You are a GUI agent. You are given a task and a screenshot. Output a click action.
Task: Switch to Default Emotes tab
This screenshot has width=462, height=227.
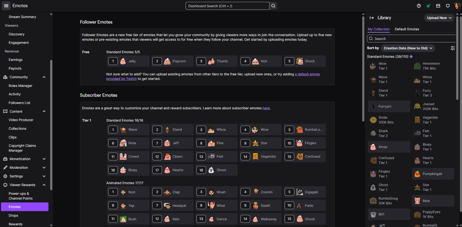[407, 29]
